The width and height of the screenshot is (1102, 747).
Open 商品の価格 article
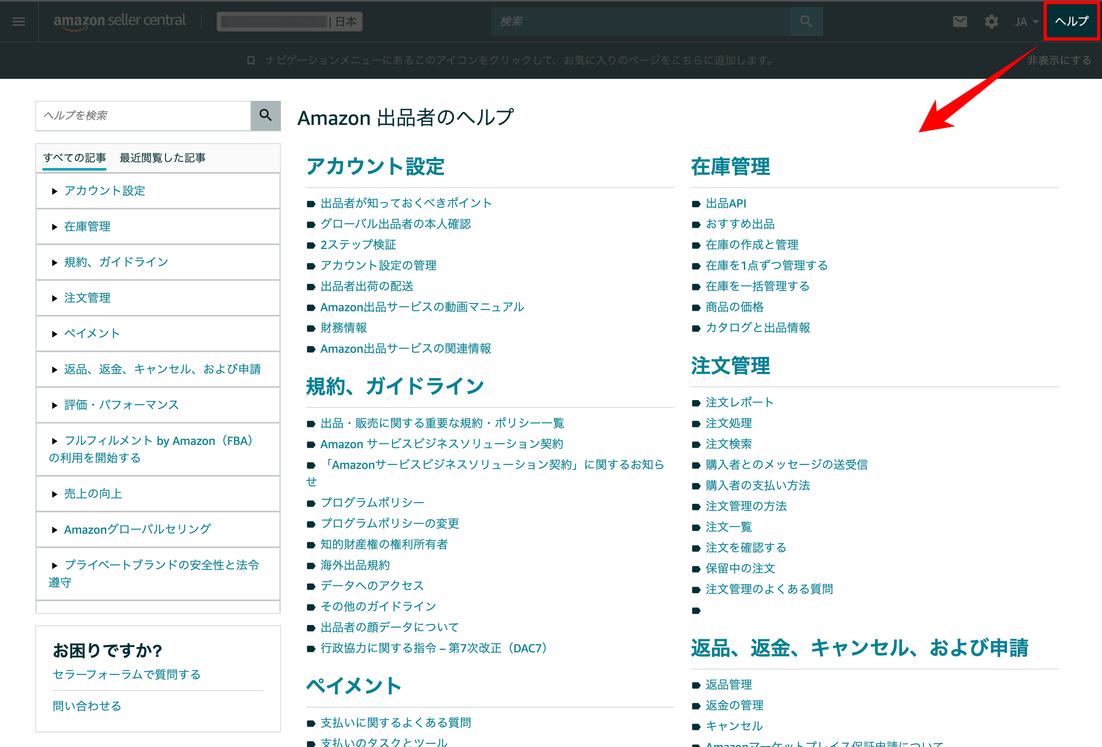pyautogui.click(x=734, y=307)
